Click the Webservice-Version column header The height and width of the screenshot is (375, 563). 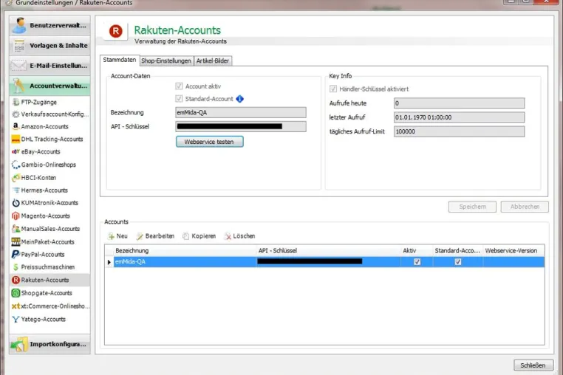coord(513,251)
